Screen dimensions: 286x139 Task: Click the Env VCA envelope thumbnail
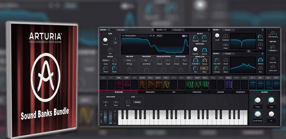pos(142,85)
